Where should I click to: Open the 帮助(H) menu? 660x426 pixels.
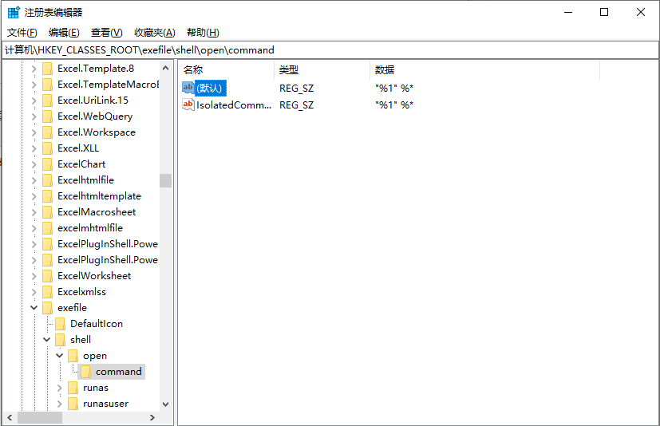point(203,33)
